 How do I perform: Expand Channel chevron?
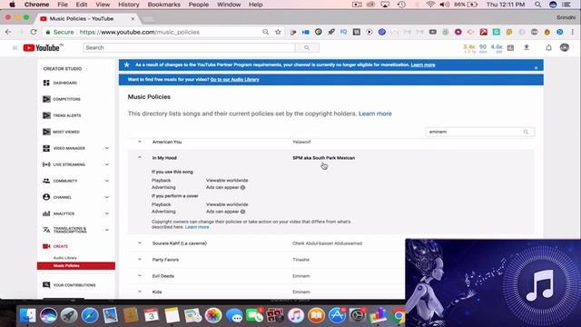107,197
